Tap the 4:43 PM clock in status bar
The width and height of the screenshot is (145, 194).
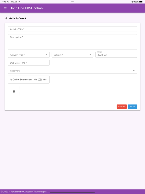[x=6, y=2]
